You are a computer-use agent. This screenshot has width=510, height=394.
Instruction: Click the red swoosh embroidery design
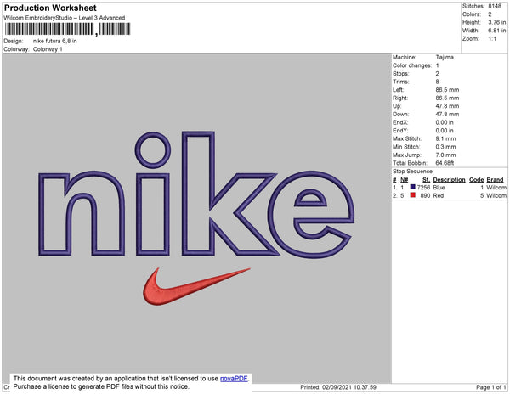[x=196, y=286]
